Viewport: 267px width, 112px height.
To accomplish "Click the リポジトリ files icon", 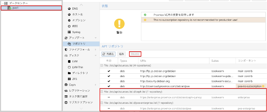I will pos(69,44).
